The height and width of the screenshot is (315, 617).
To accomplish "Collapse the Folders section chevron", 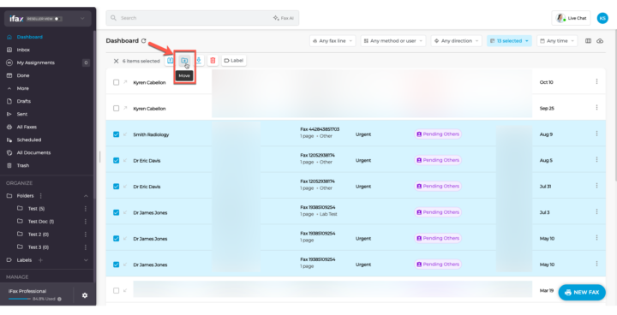I will point(86,196).
